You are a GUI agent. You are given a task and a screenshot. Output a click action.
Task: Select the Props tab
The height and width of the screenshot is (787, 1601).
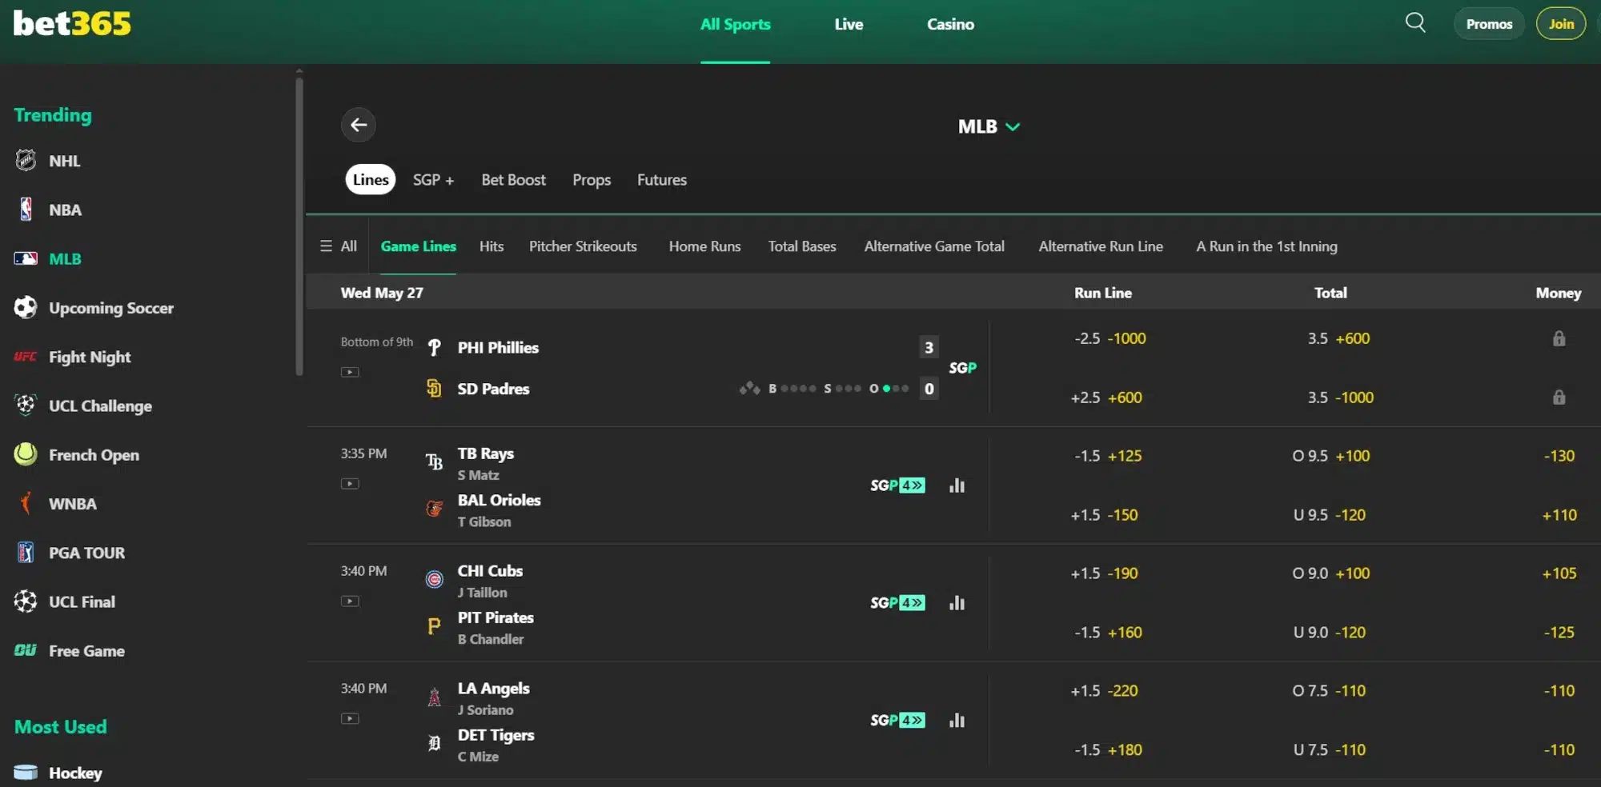coord(592,180)
